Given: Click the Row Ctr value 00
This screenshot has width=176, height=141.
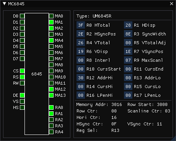Looking at the screenshot, I should [114, 111].
